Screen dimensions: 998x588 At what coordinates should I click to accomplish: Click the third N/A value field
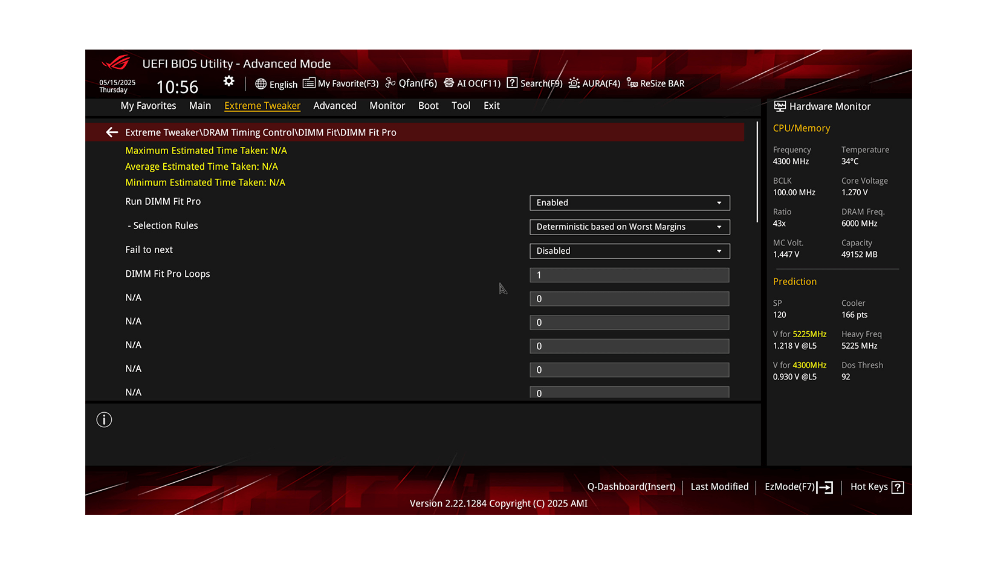coord(630,346)
